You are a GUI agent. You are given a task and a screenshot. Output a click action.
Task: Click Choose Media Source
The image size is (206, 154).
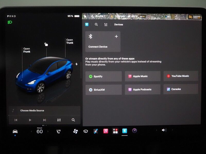pyautogui.click(x=32, y=111)
